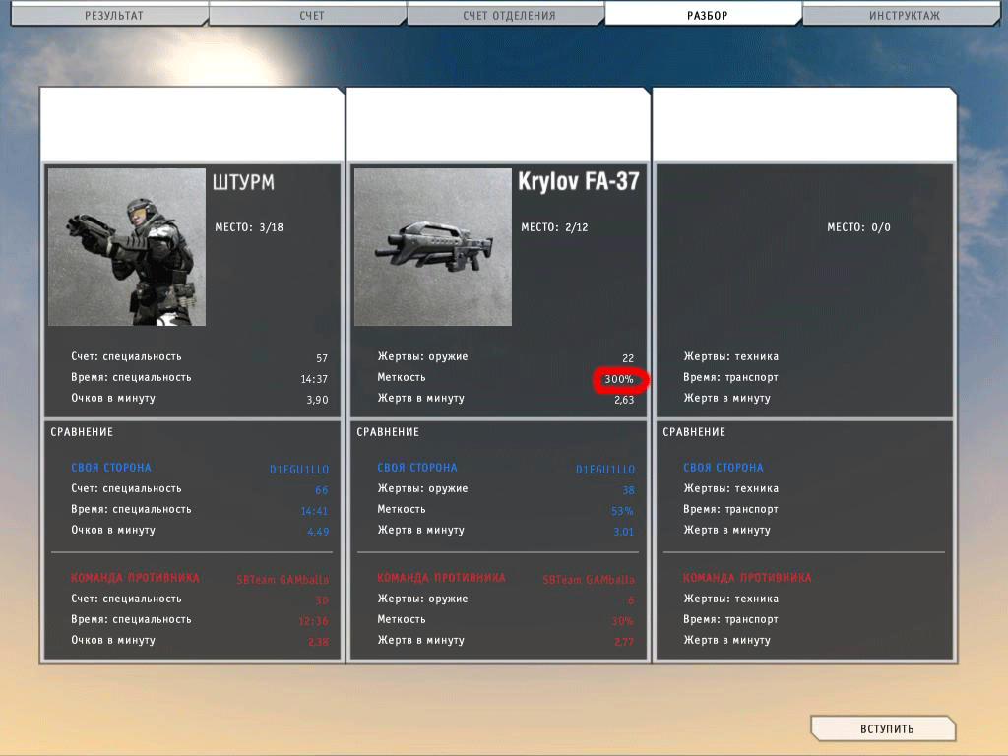Screen dimensions: 1008x756
Task: Click D1EGU1LLO in the ШТУРМ panel
Action: 299,470
